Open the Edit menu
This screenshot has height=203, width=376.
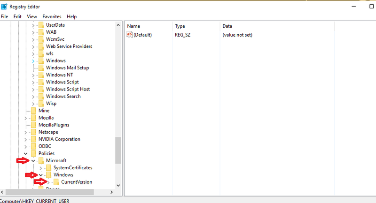[x=17, y=16]
